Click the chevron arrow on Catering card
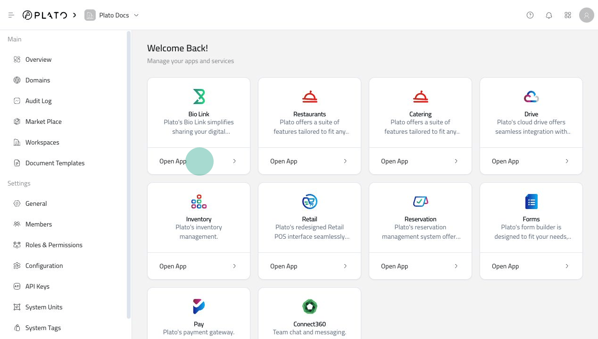The width and height of the screenshot is (598, 339). (x=456, y=161)
